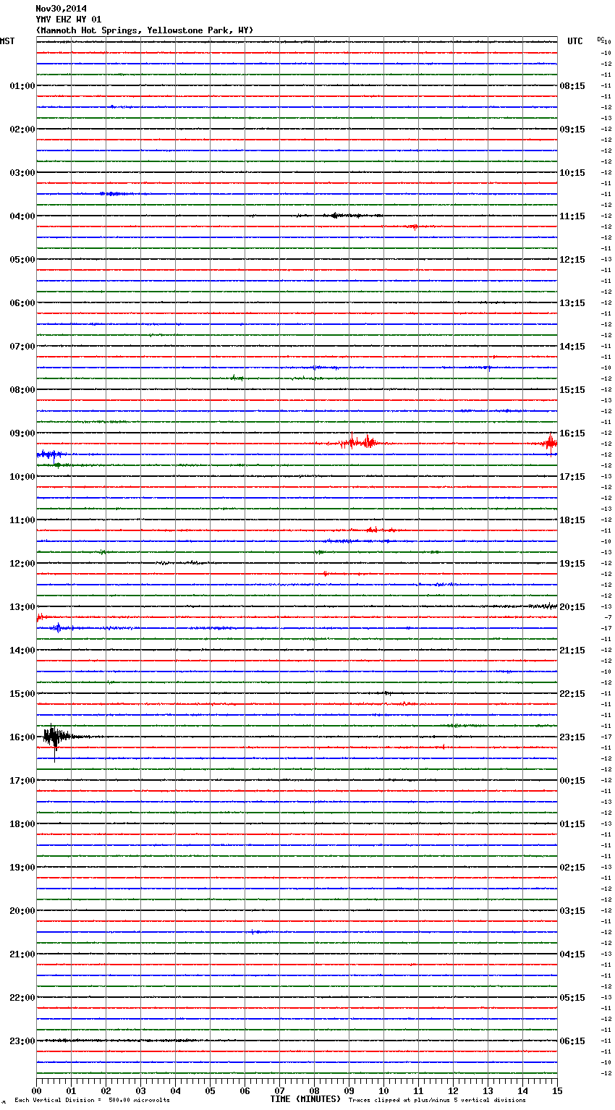Click the -7 DC offset value
The width and height of the screenshot is (615, 1110).
pos(608,617)
